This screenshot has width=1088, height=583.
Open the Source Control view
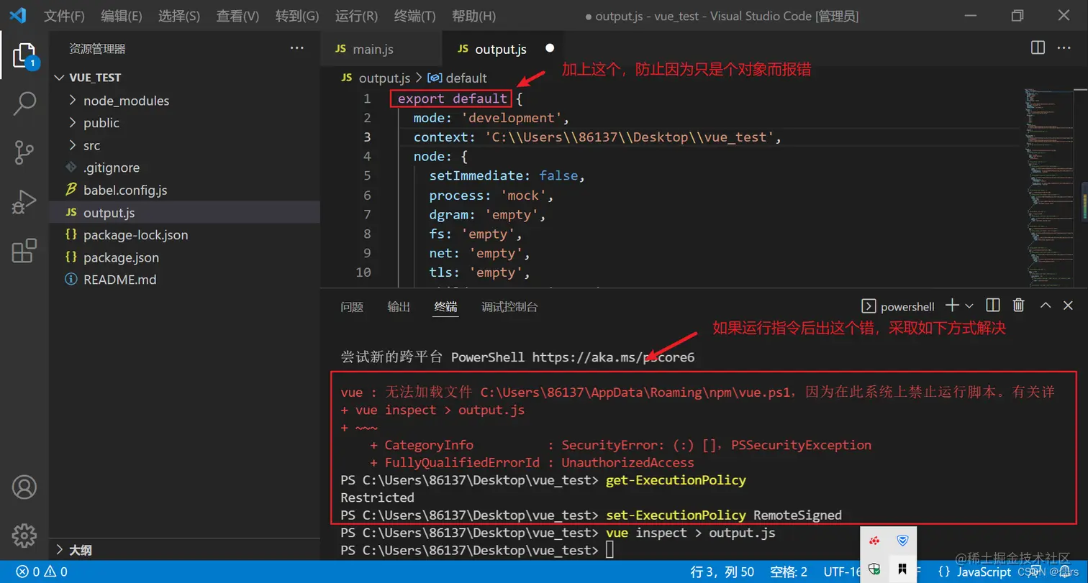pos(24,152)
